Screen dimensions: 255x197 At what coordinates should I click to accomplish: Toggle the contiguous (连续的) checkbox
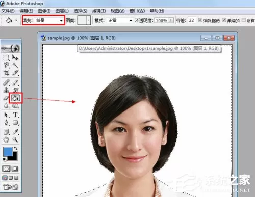(x=224, y=20)
